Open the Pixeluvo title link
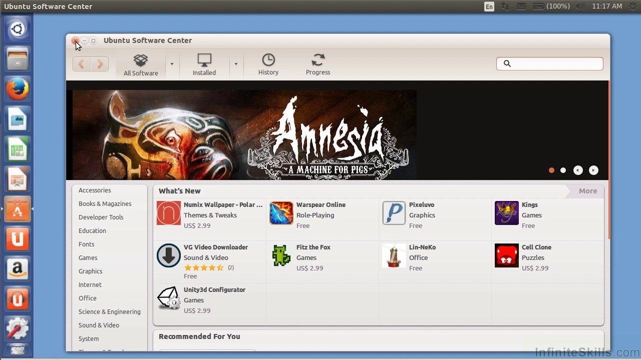Screen dimensions: 641x360 [422, 205]
